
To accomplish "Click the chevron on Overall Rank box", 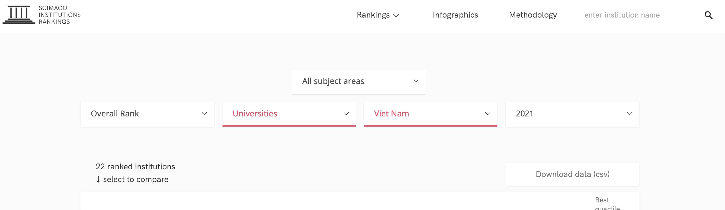I will coord(204,114).
